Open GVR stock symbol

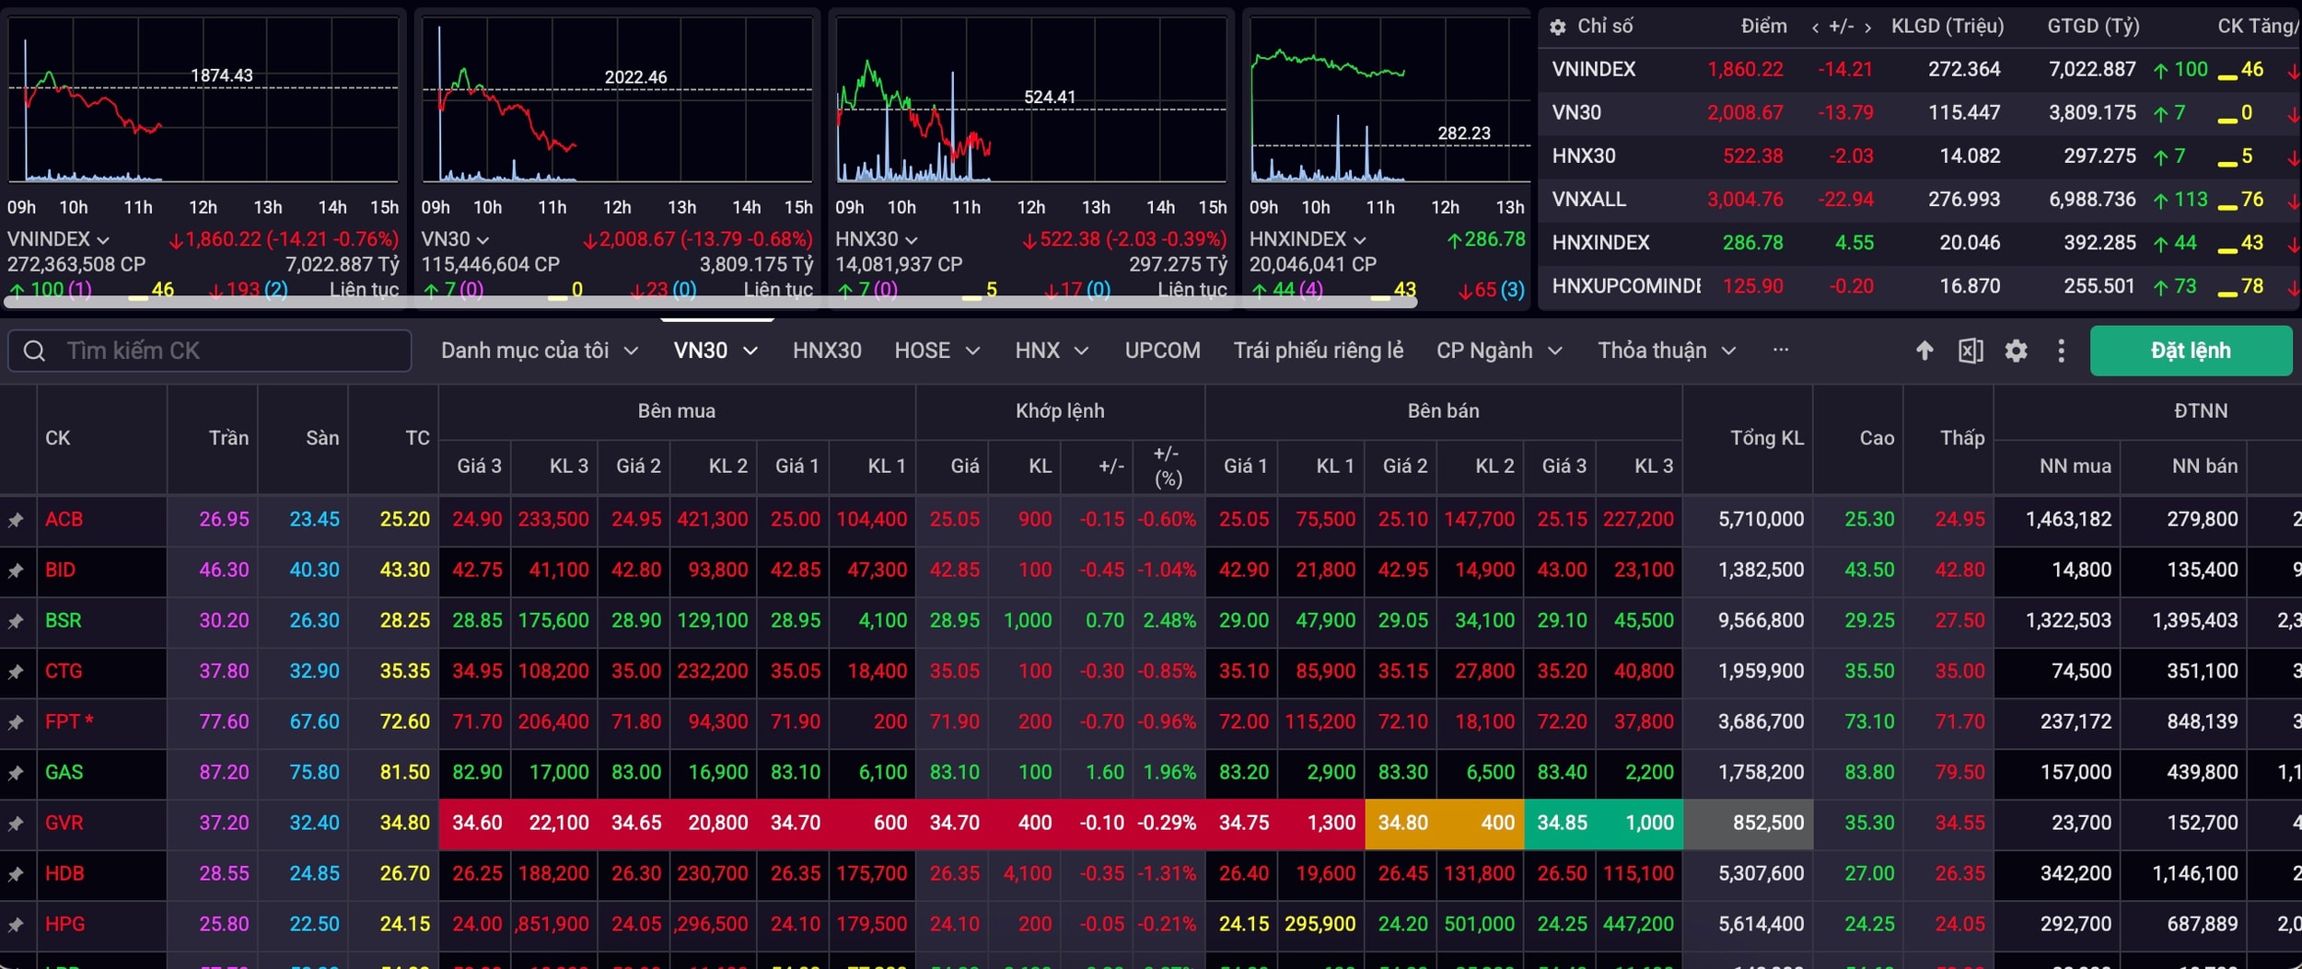click(x=64, y=824)
